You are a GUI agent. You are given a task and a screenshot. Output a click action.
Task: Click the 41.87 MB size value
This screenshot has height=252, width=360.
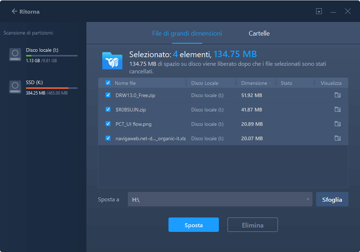(x=252, y=110)
